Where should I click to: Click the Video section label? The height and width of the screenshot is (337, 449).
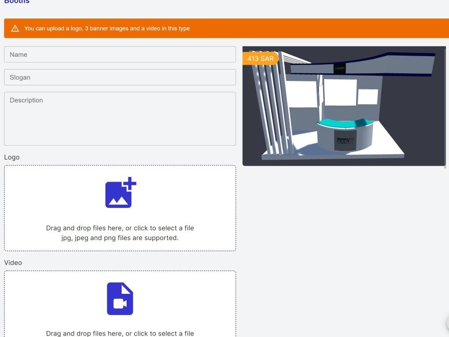tap(13, 262)
